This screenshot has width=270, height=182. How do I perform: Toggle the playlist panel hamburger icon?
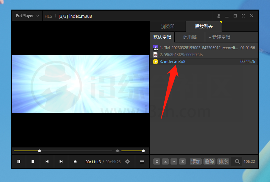pos(142,161)
